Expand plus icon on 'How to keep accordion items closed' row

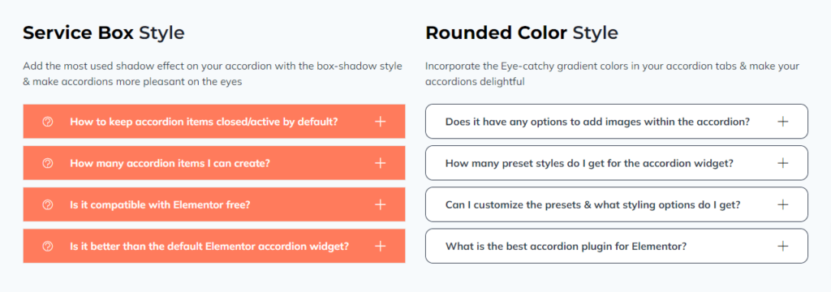pos(380,122)
